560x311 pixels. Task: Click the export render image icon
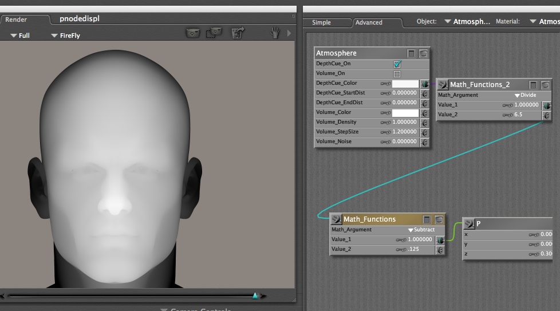click(x=238, y=33)
